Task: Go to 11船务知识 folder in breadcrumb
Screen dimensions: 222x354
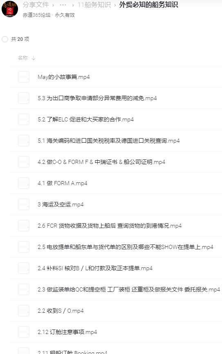Action: tap(94, 5)
